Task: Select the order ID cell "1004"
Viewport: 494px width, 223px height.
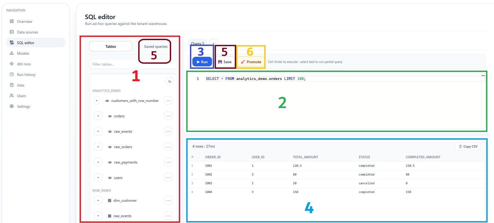Action: pos(209,192)
